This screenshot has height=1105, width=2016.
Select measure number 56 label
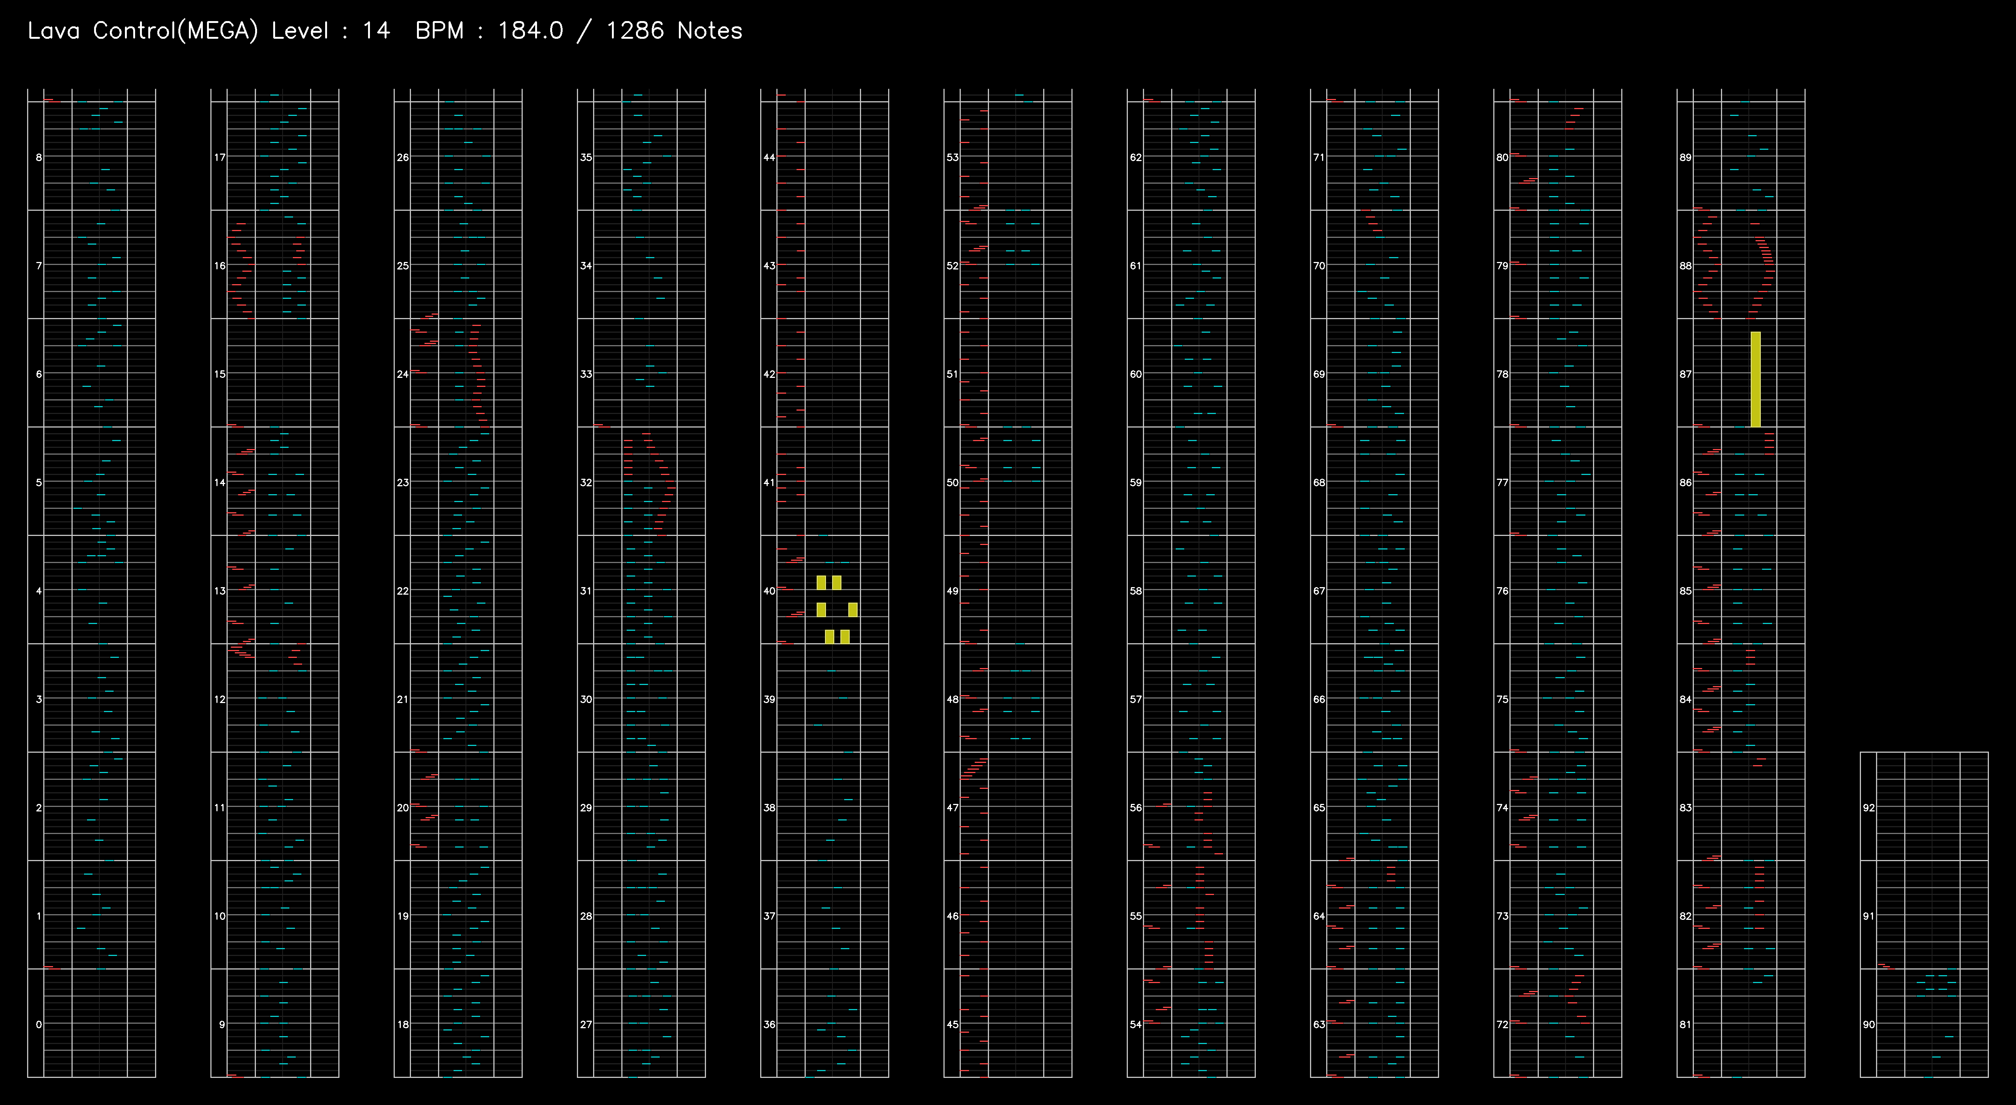(1135, 808)
